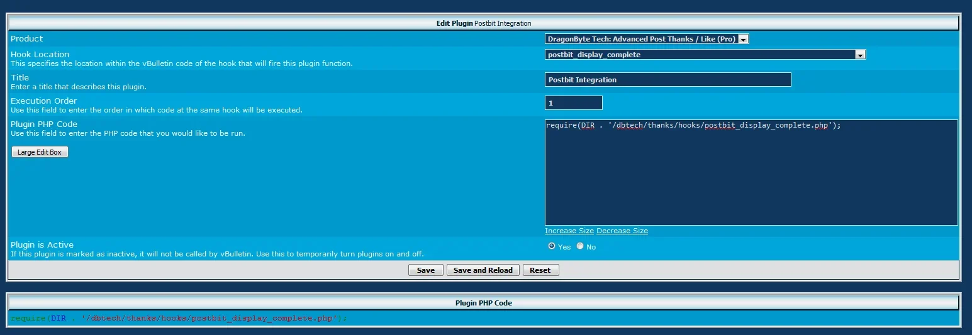The height and width of the screenshot is (335, 972).
Task: Click the Hook Location field label
Action: click(40, 54)
